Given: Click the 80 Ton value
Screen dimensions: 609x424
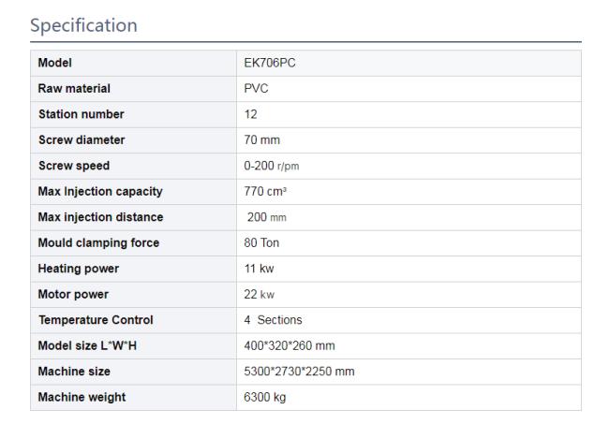Looking at the screenshot, I should [261, 242].
